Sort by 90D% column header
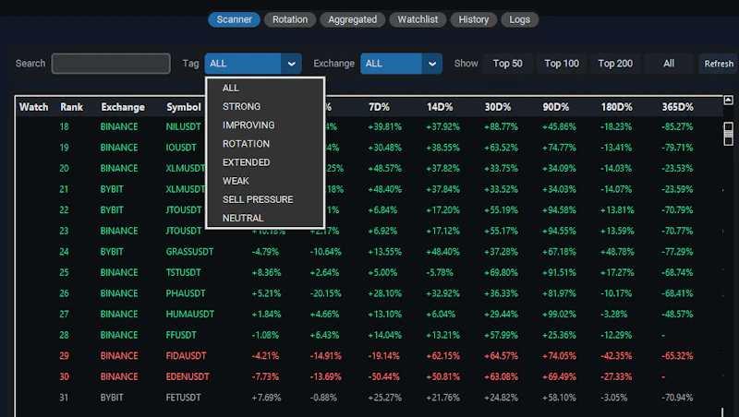 tap(556, 107)
